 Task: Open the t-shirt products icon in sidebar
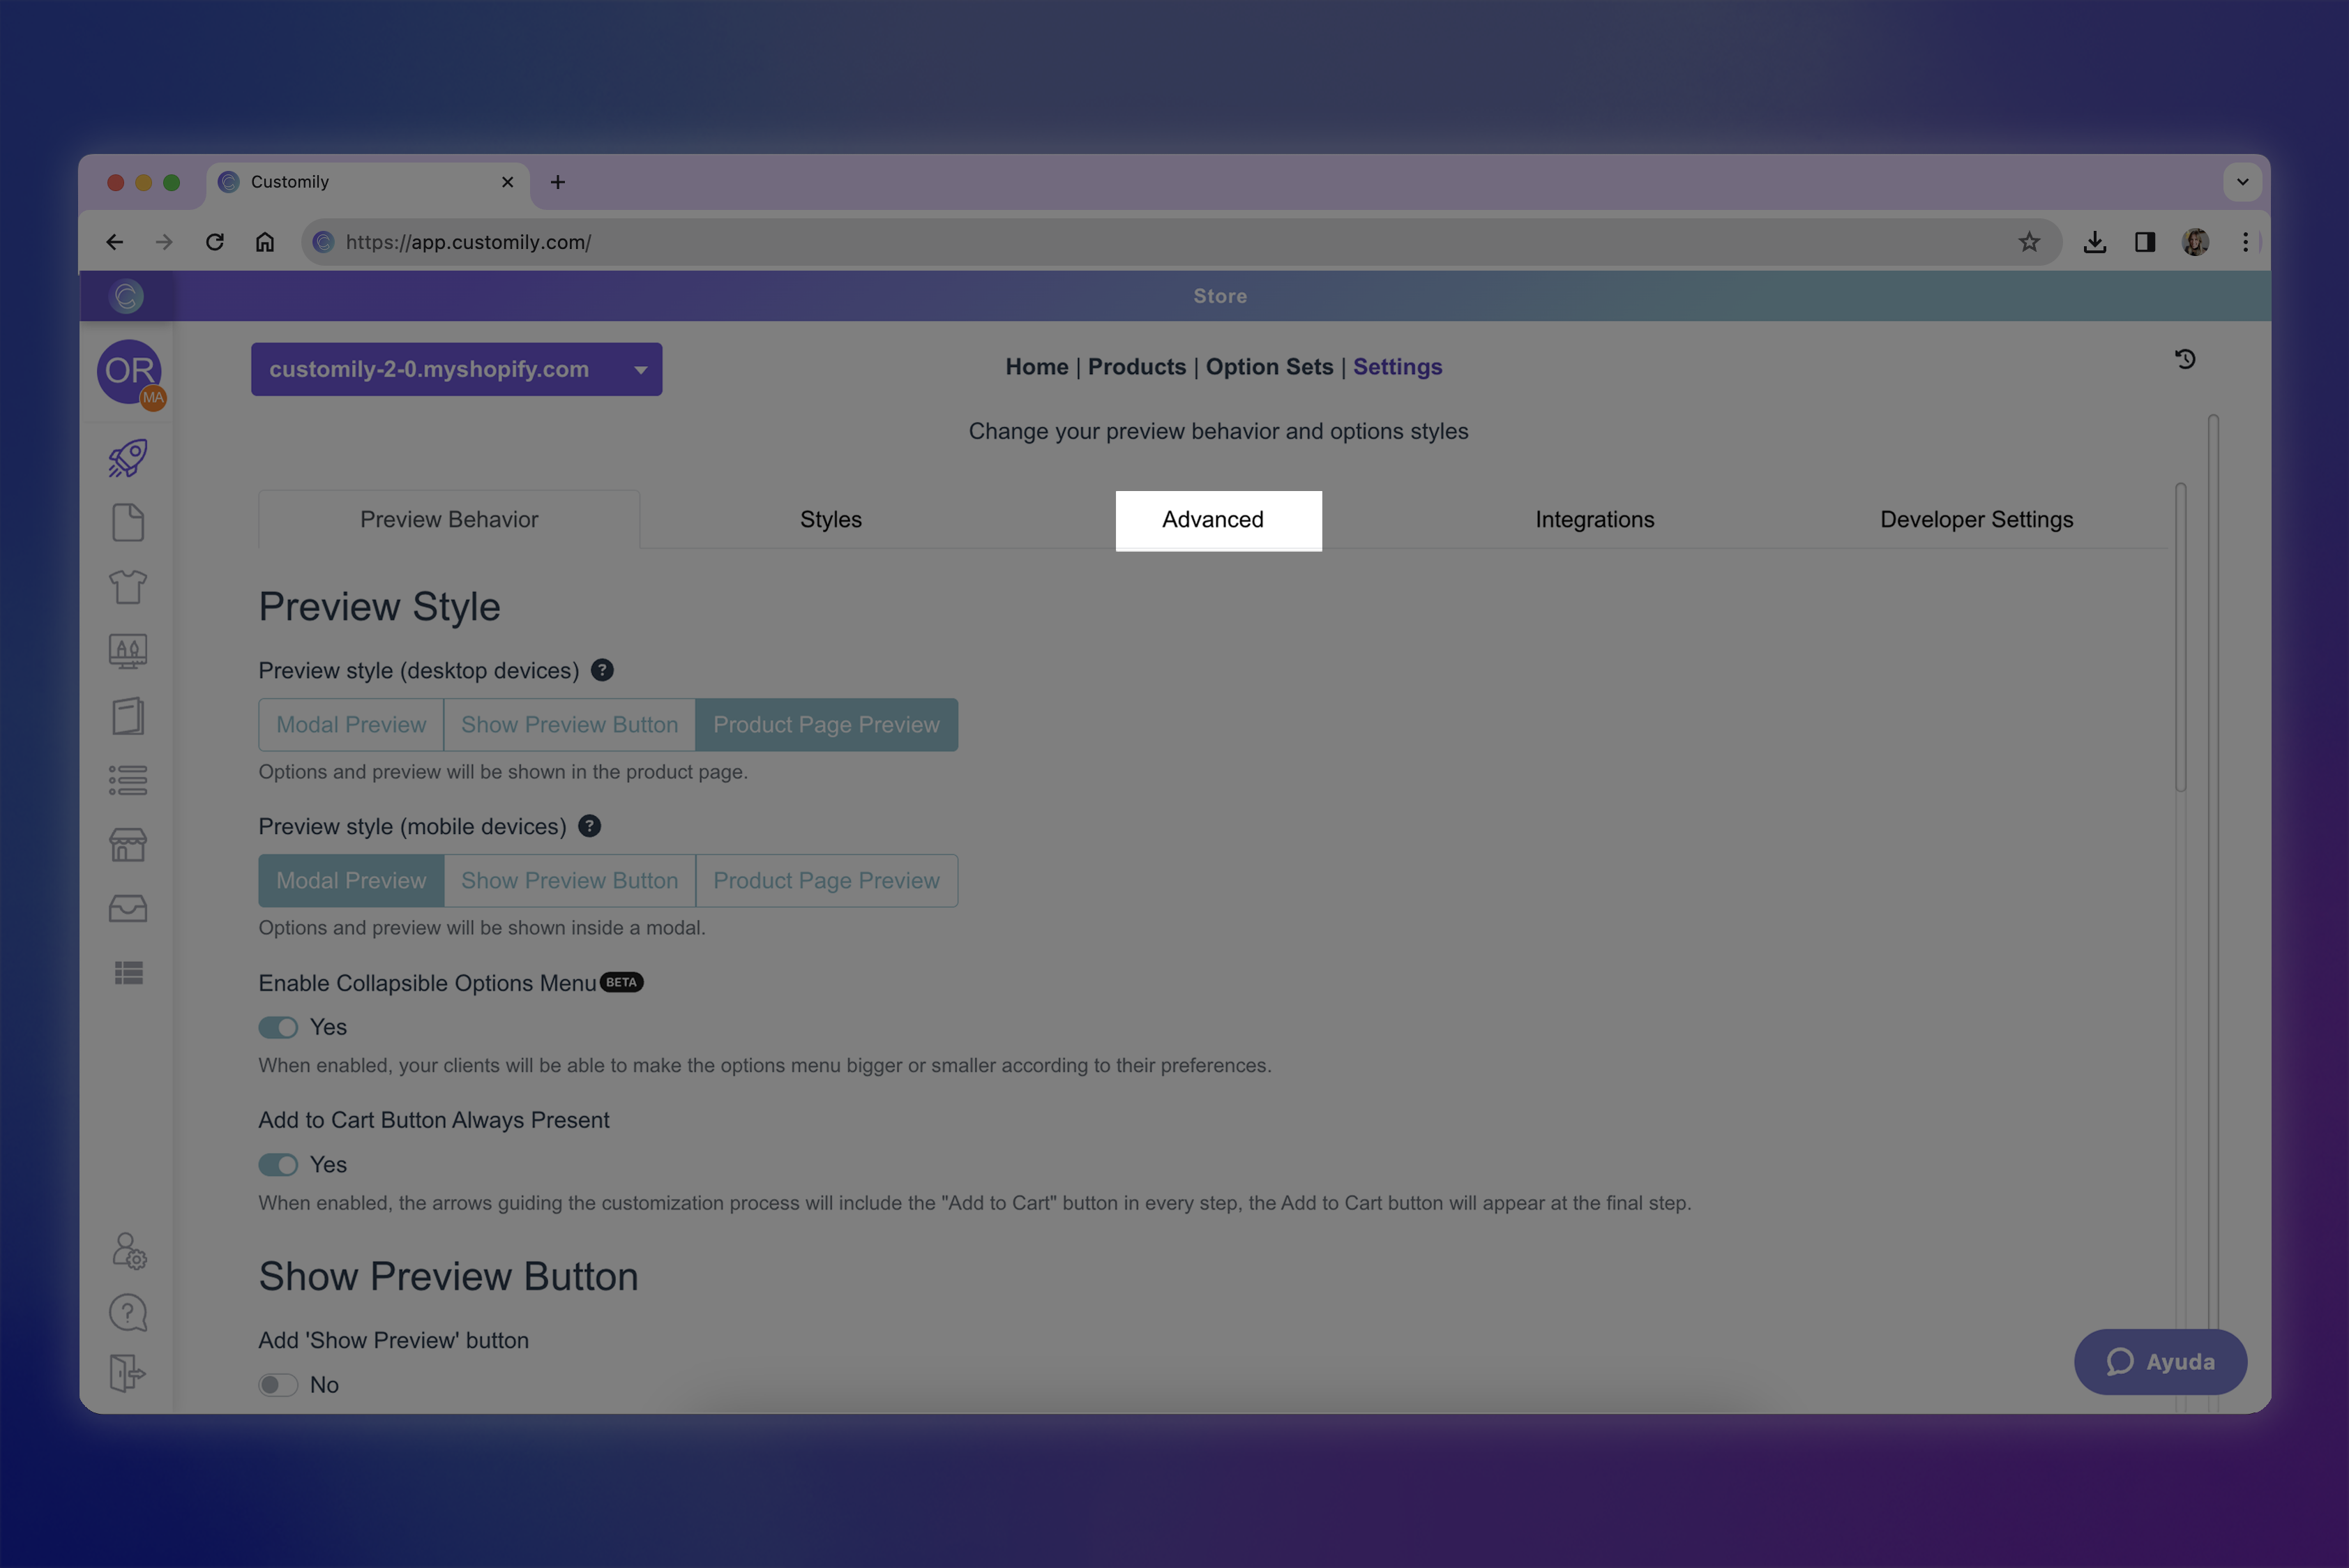(127, 587)
